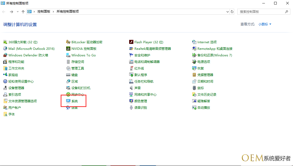Click the 电源选项 icon

pos(194,62)
